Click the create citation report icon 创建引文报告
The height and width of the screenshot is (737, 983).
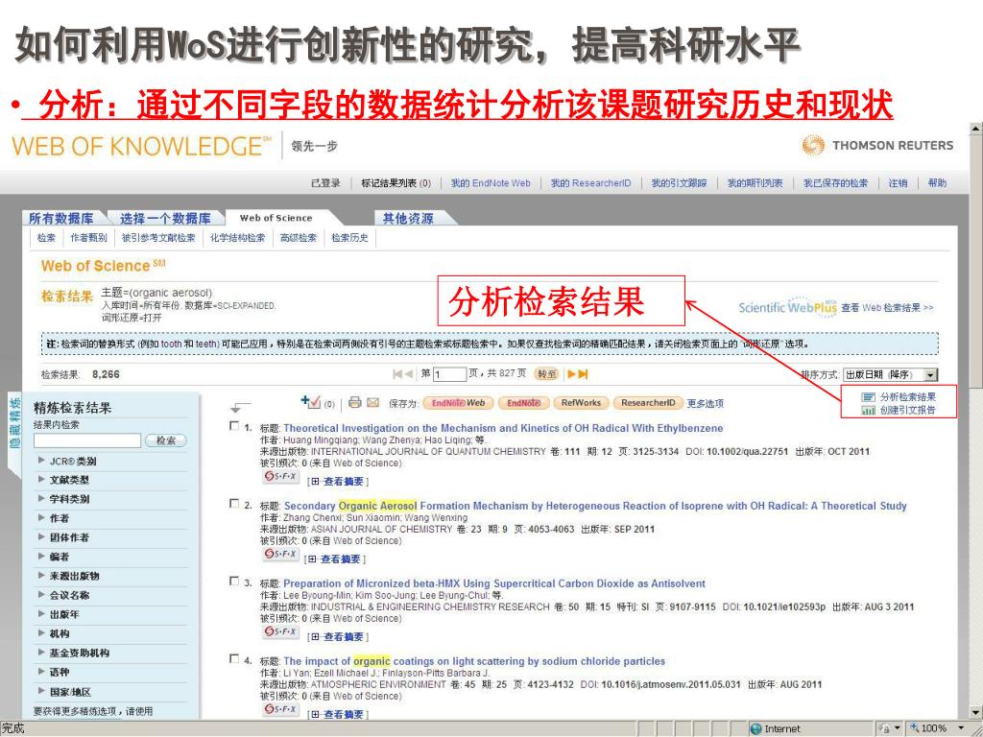tap(868, 411)
